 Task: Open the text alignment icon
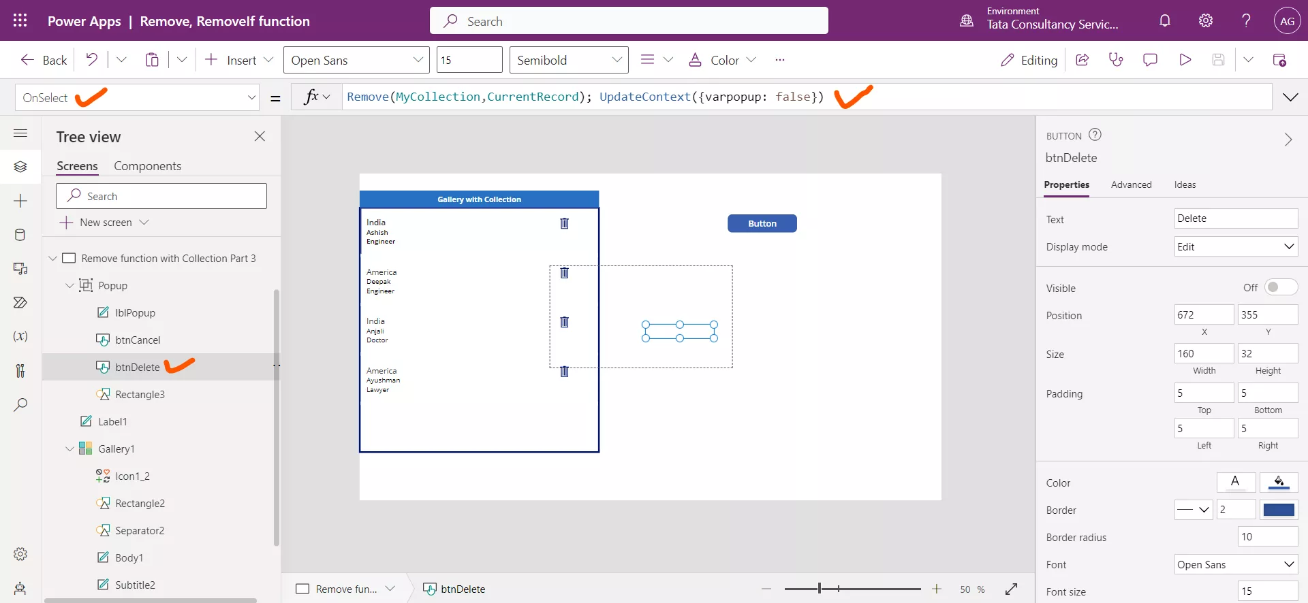647,60
